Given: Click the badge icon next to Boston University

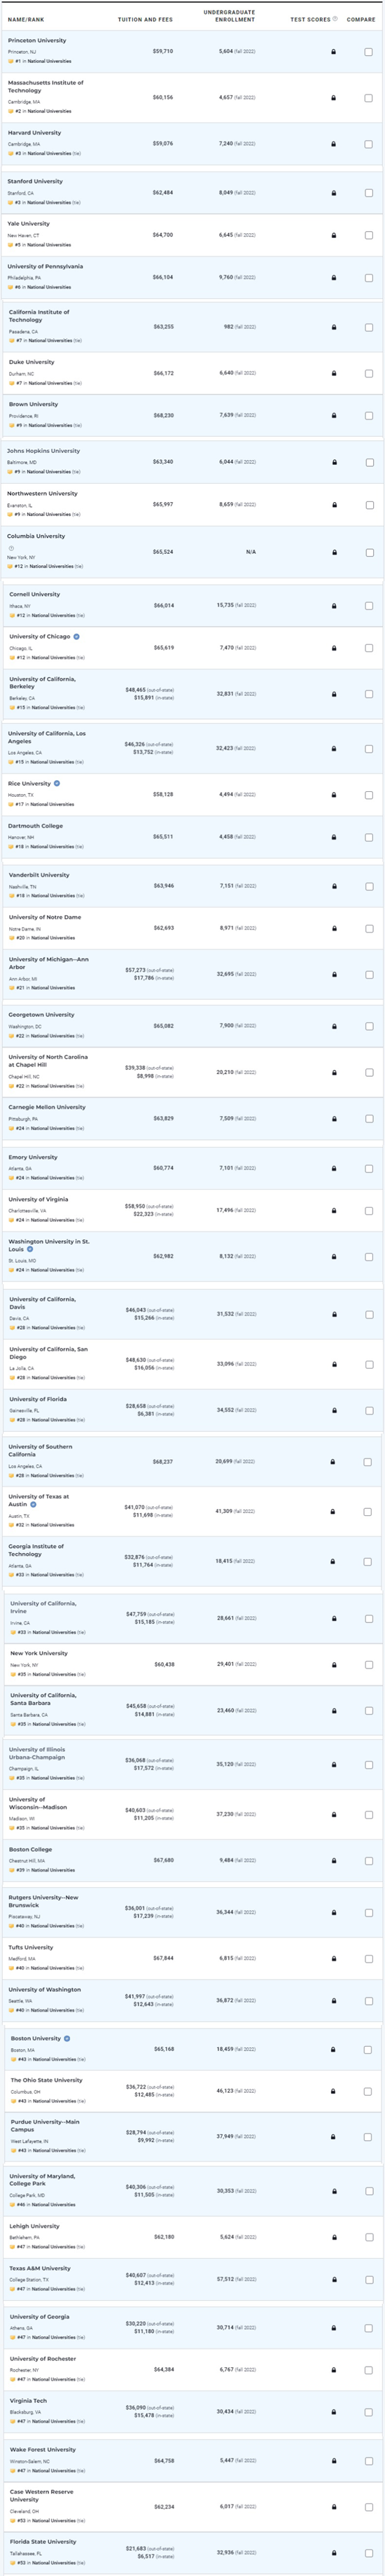Looking at the screenshot, I should [x=67, y=2038].
